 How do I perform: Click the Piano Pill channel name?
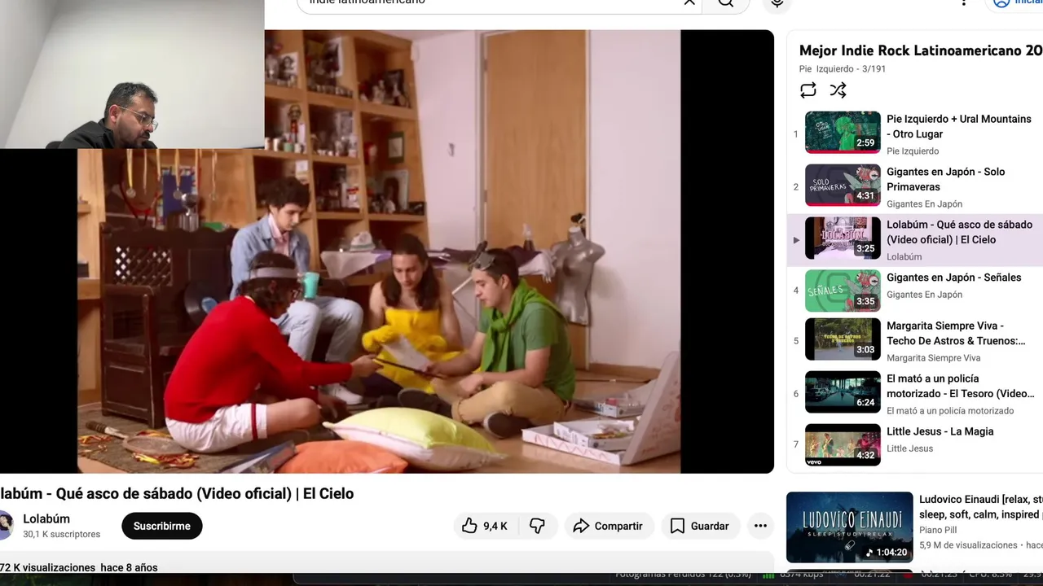click(x=938, y=530)
